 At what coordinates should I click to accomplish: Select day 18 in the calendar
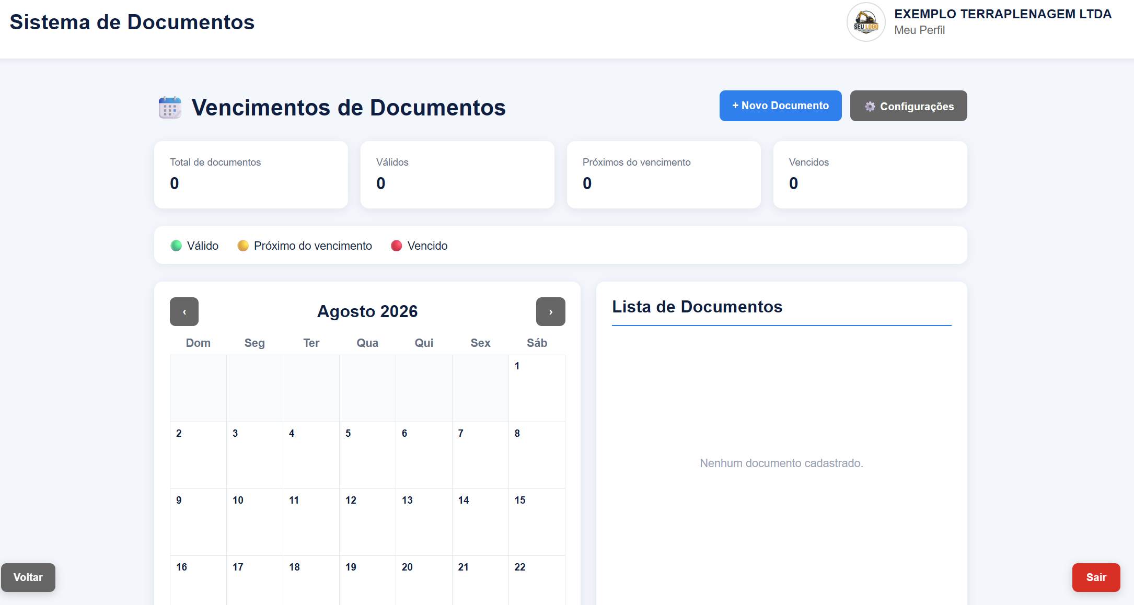(x=311, y=580)
